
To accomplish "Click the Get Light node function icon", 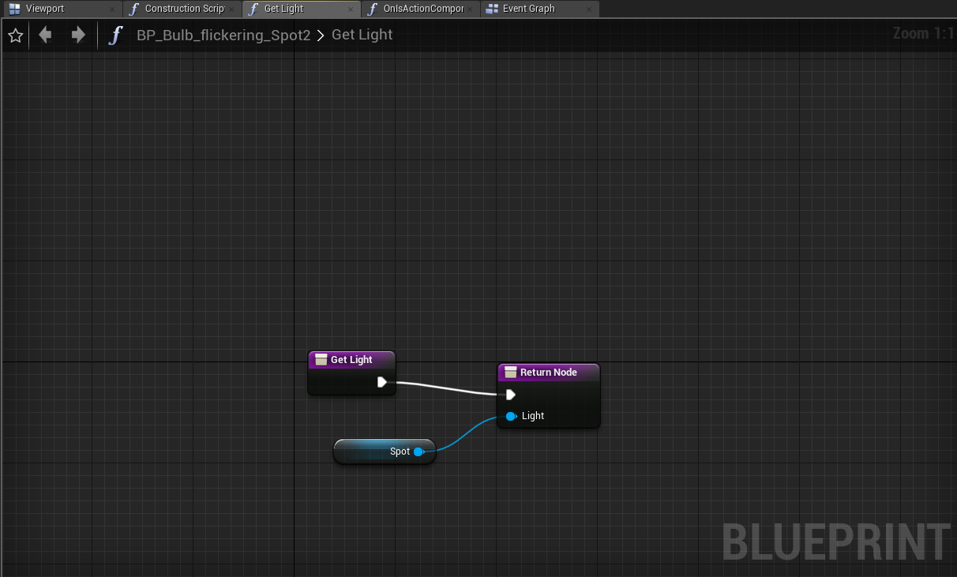I will [x=321, y=360].
